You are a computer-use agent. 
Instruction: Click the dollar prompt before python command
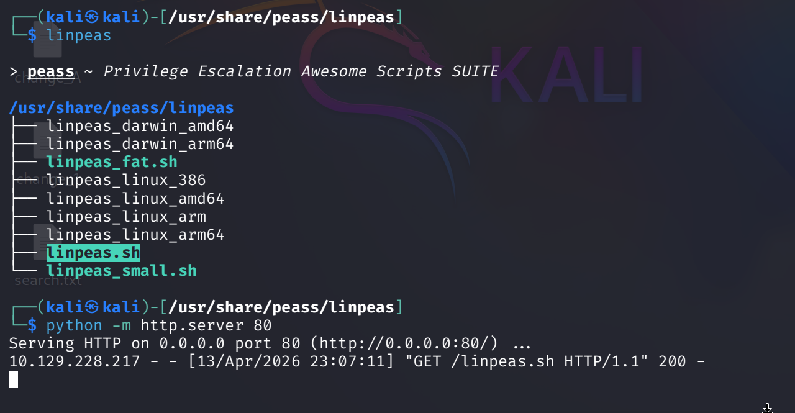click(32, 325)
